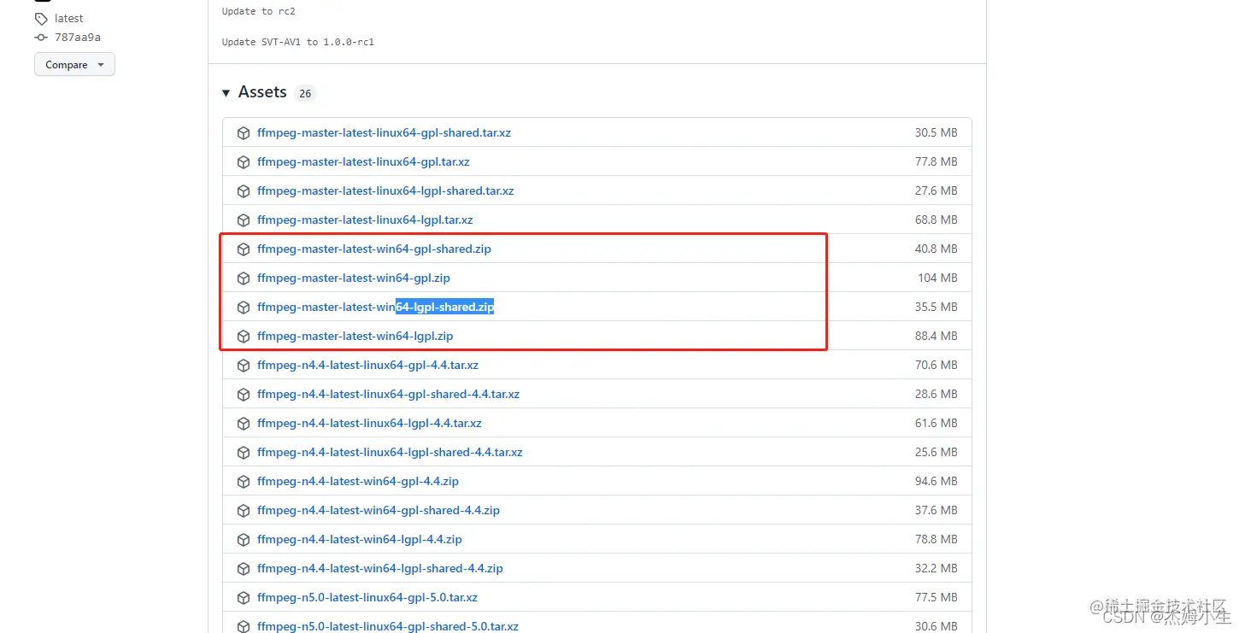This screenshot has width=1245, height=633.
Task: Download ffmpeg-n5.0-latest-linux64-gpl-shared-5.0.tar.xz
Action: (x=388, y=626)
